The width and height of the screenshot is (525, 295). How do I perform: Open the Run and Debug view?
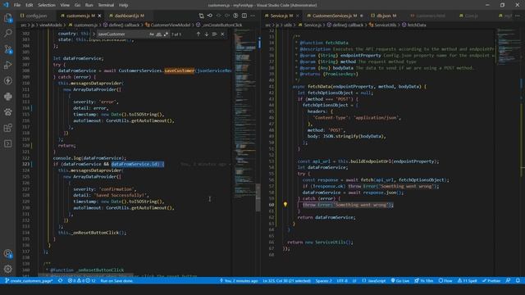8,65
